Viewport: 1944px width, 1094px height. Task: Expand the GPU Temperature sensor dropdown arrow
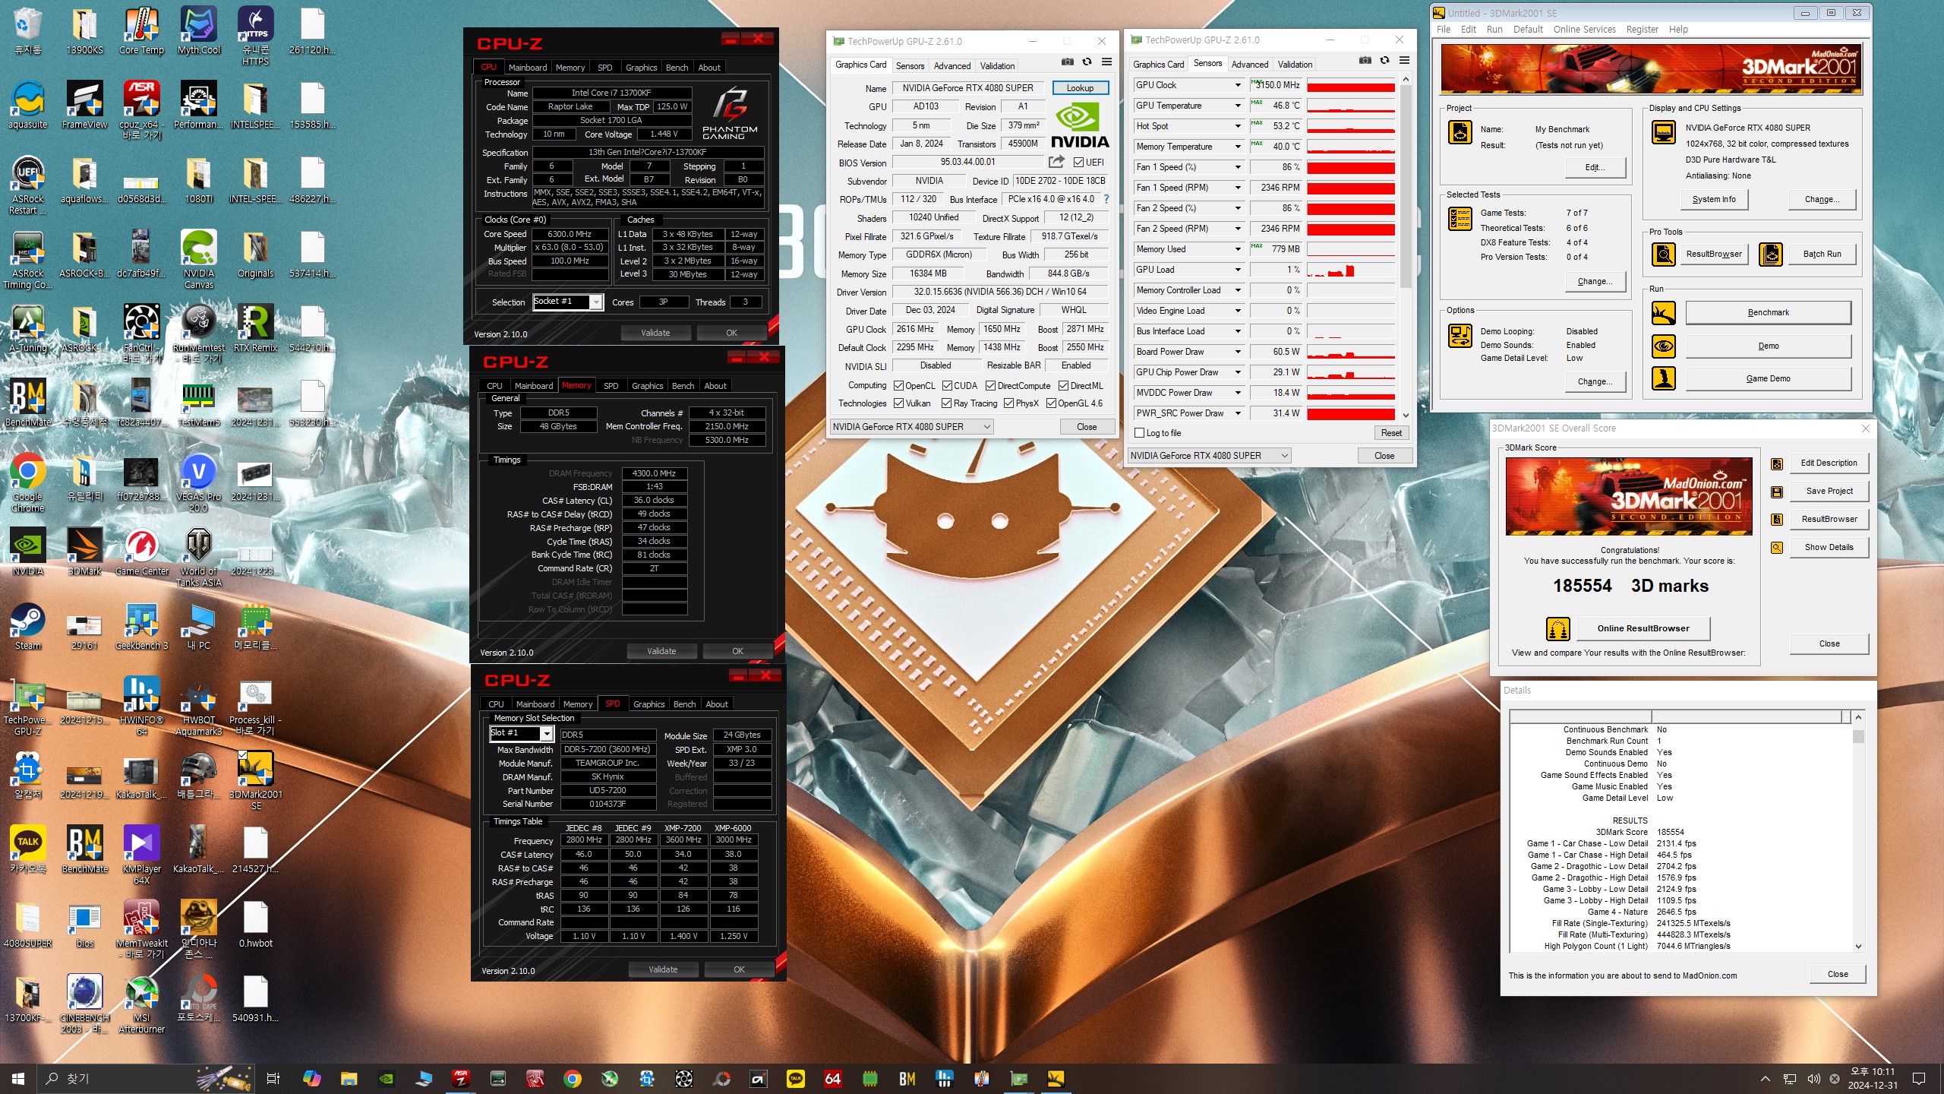click(x=1237, y=106)
